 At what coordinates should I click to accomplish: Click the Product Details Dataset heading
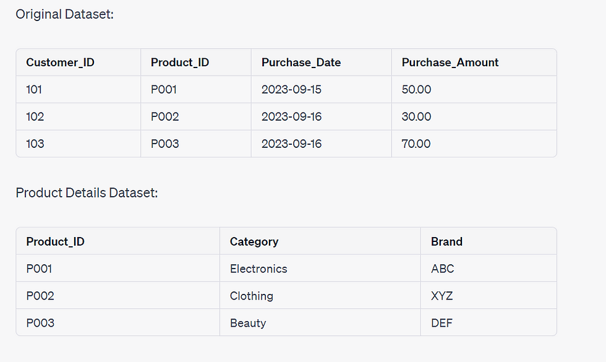87,192
